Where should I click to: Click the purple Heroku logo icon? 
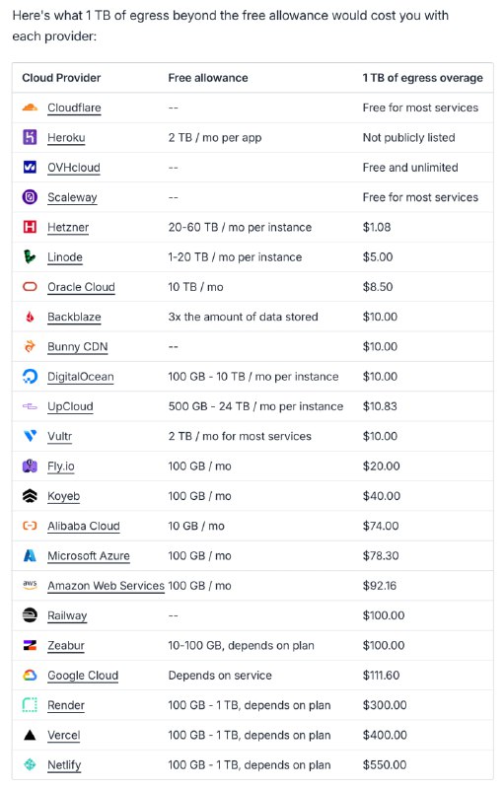(31, 137)
